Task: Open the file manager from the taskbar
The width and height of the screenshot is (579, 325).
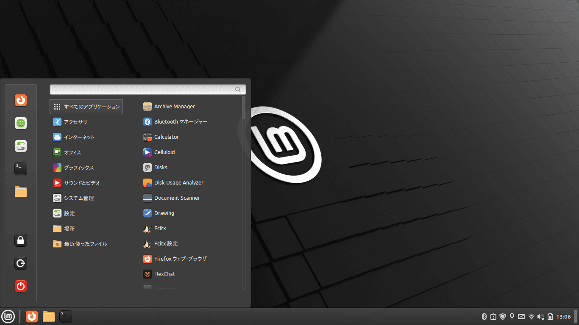Action: [x=49, y=317]
